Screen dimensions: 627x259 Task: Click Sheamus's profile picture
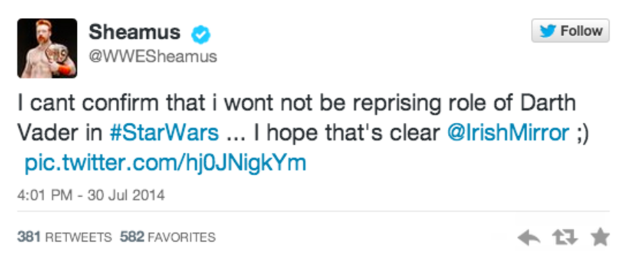47,48
